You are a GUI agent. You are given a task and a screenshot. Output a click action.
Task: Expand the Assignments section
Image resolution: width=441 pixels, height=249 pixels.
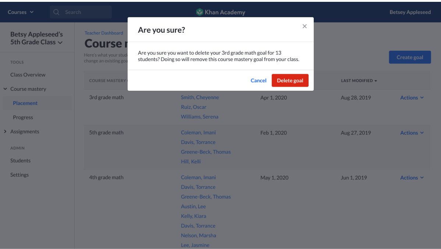(x=5, y=131)
